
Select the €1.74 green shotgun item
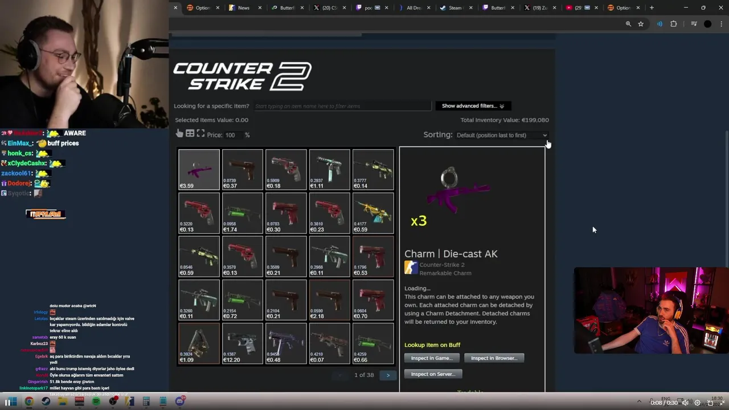tap(243, 213)
